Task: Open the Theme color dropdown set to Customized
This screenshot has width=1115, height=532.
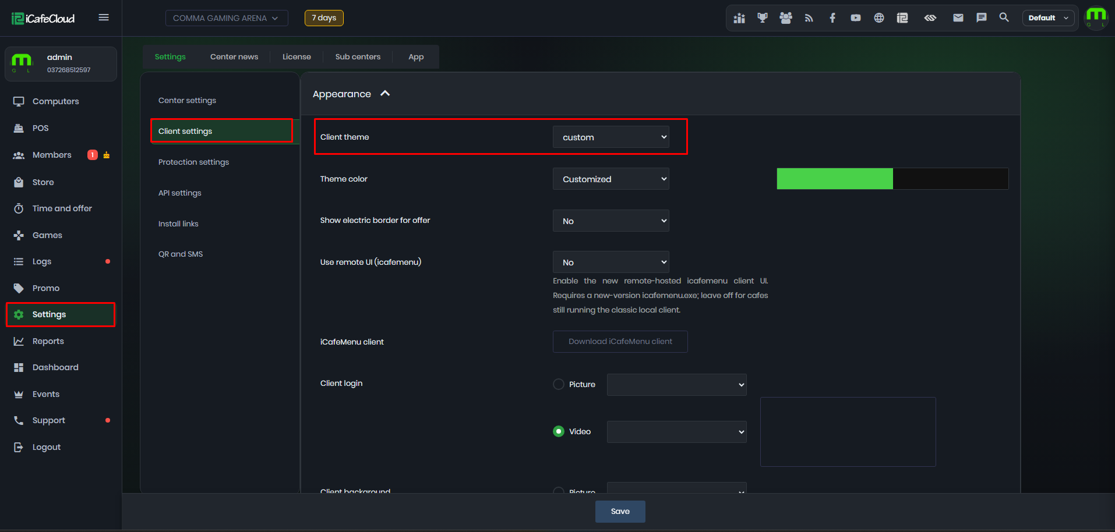Action: click(x=611, y=179)
